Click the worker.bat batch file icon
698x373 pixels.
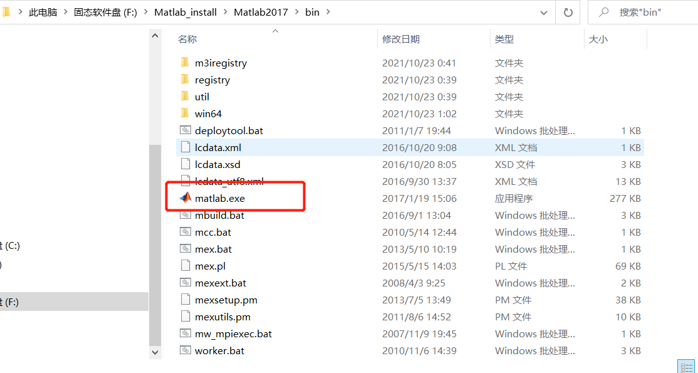[x=185, y=350]
